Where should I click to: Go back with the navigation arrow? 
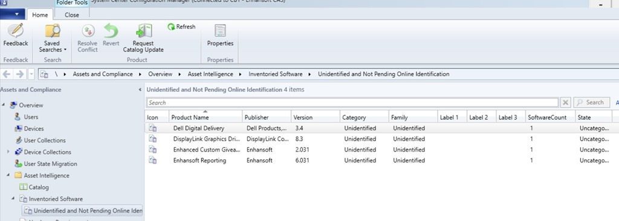[7, 74]
